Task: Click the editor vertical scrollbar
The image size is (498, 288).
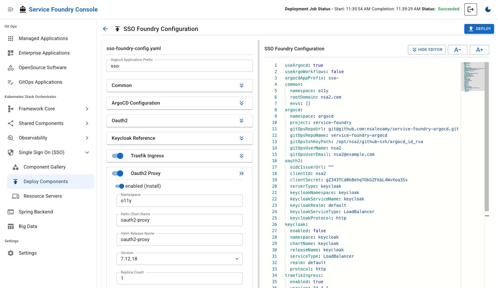Action: (487, 136)
